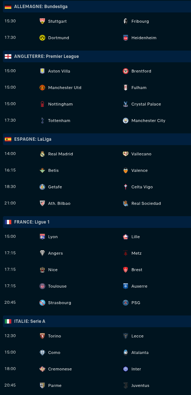
Task: Click the Valence bat crest icon
Action: click(x=126, y=170)
